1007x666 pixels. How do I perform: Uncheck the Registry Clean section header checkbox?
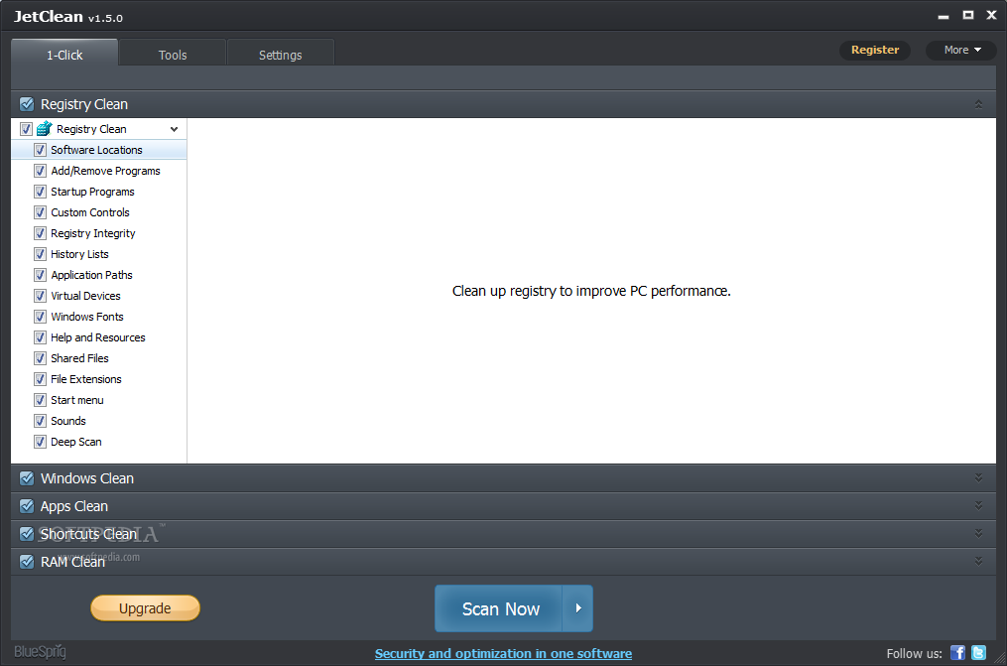pos(27,104)
